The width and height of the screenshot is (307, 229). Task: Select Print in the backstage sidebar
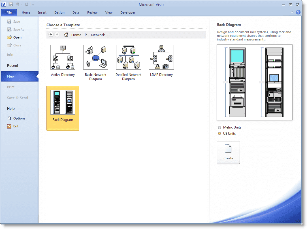pyautogui.click(x=11, y=87)
